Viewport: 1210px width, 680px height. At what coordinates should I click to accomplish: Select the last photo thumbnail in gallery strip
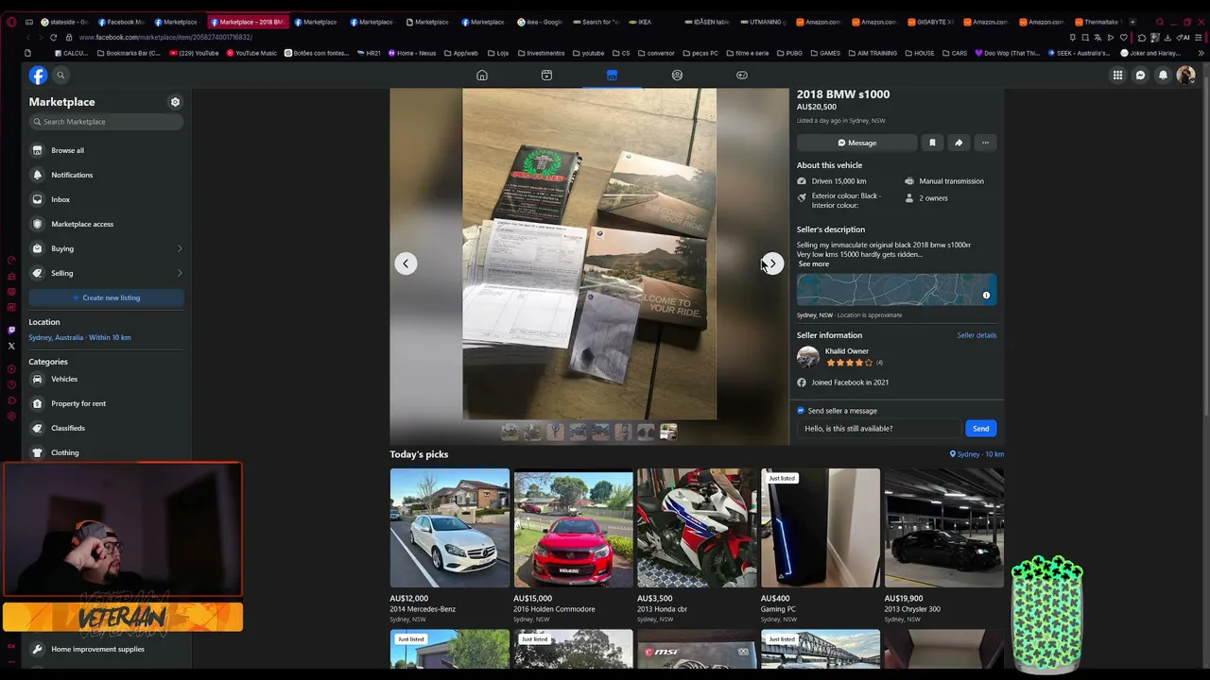[668, 432]
